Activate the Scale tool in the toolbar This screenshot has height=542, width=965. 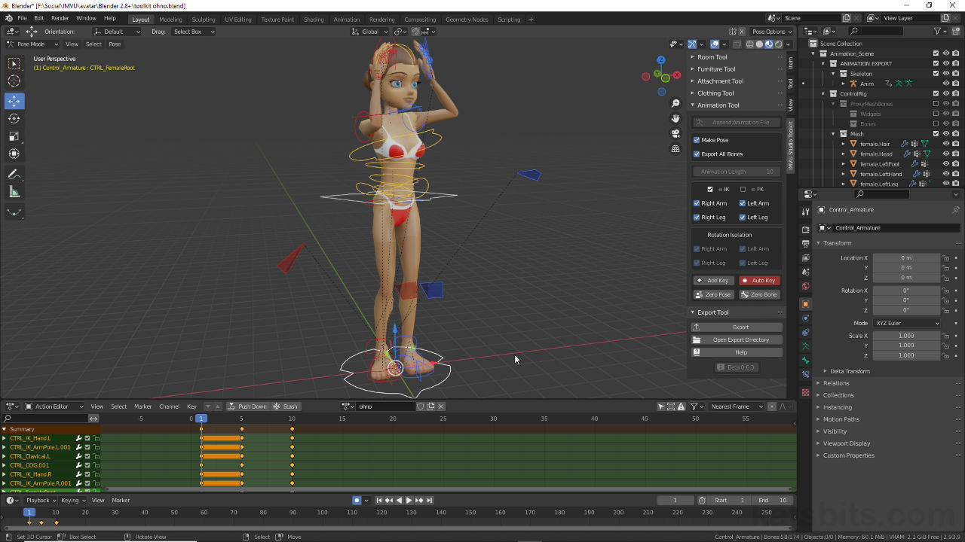14,135
